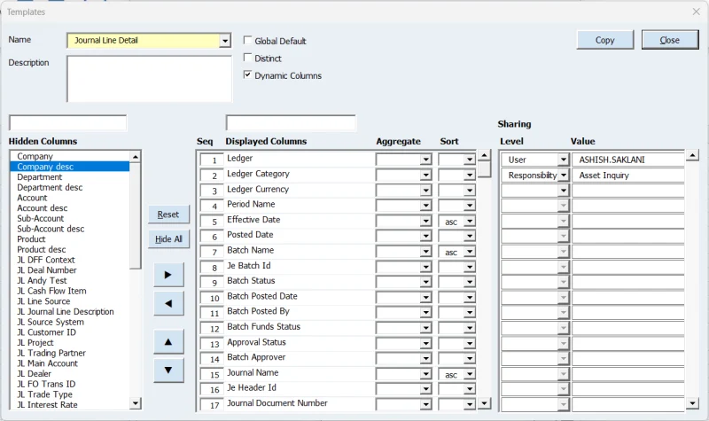
Task: Displayed Columns scroll up arrow
Action: tap(484, 156)
